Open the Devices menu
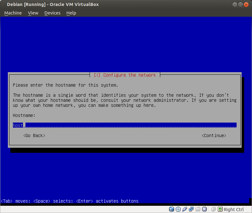Image resolution: width=252 pixels, height=213 pixels. point(52,13)
